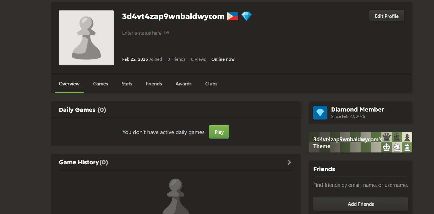Click the green Play button
The image size is (434, 214).
pyautogui.click(x=219, y=132)
